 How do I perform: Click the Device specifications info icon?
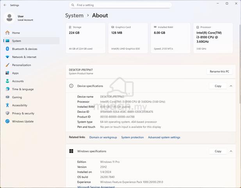click(x=71, y=86)
